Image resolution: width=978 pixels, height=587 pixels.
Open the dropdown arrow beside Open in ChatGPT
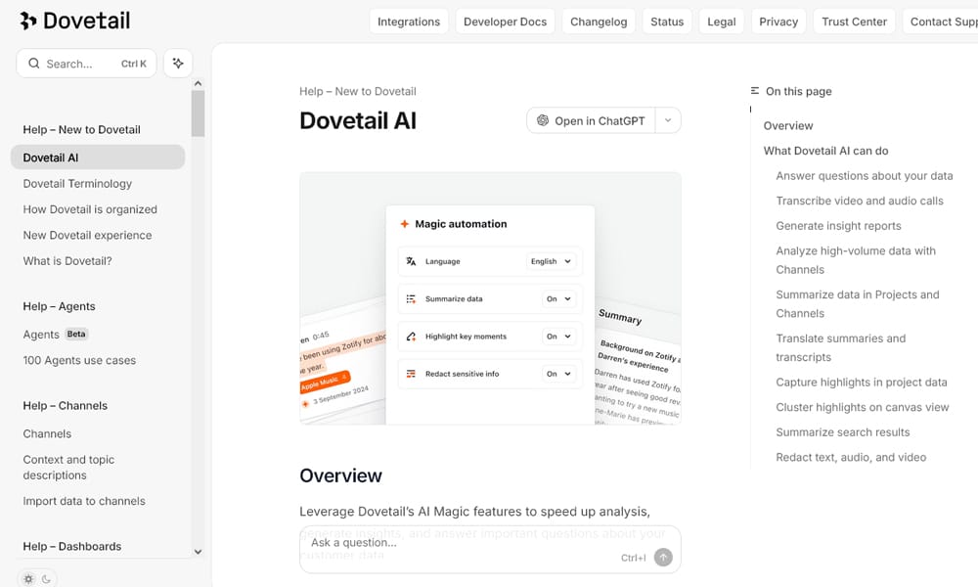click(x=667, y=120)
